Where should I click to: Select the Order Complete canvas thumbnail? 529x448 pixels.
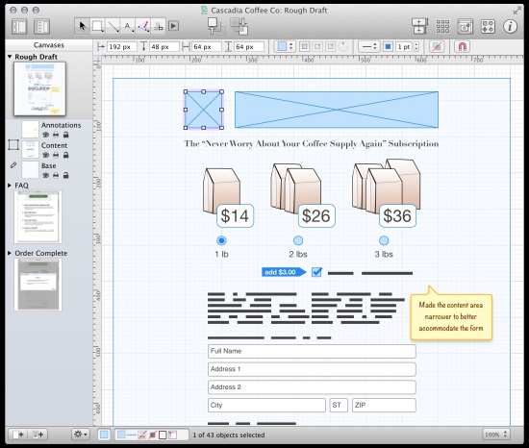coord(38,285)
